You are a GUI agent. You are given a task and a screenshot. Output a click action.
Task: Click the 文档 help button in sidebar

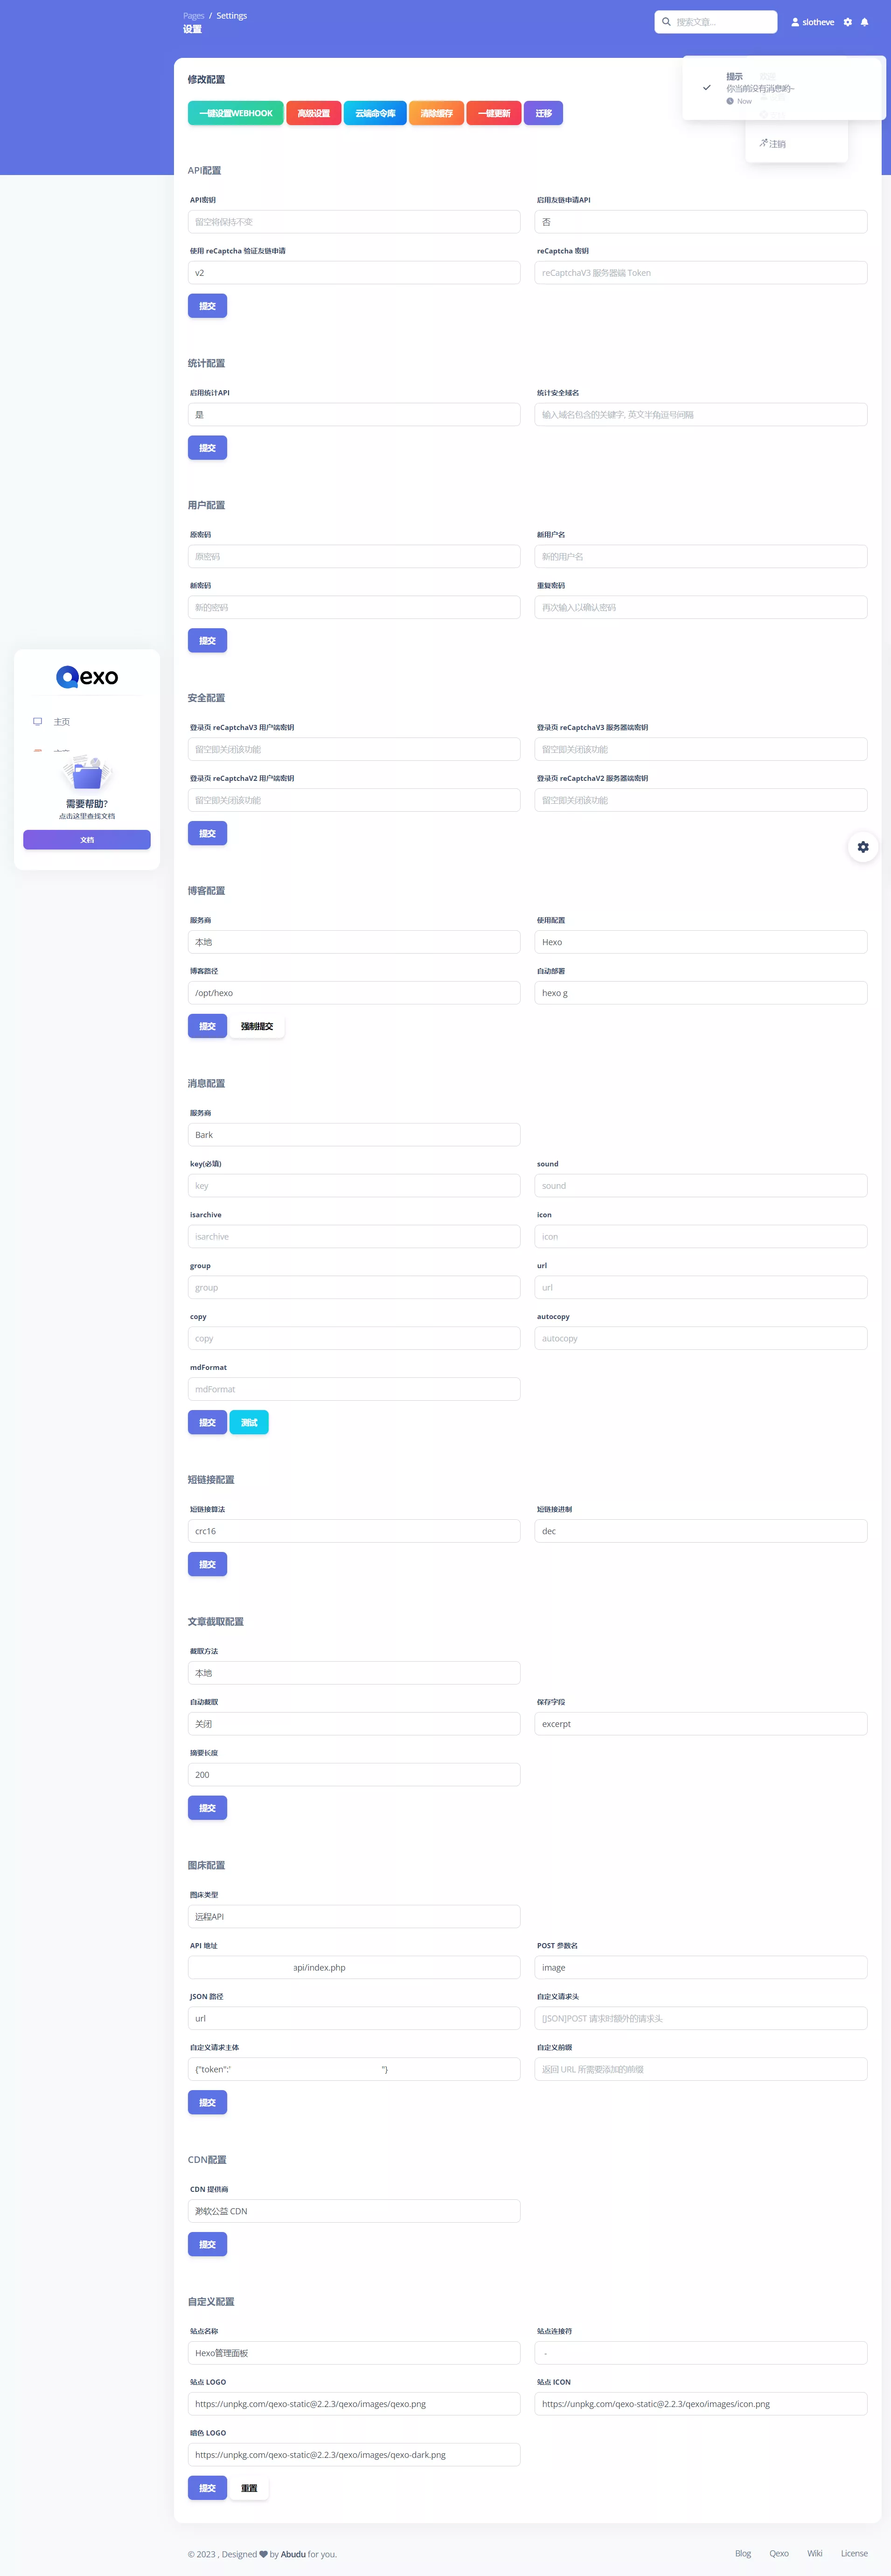(87, 840)
